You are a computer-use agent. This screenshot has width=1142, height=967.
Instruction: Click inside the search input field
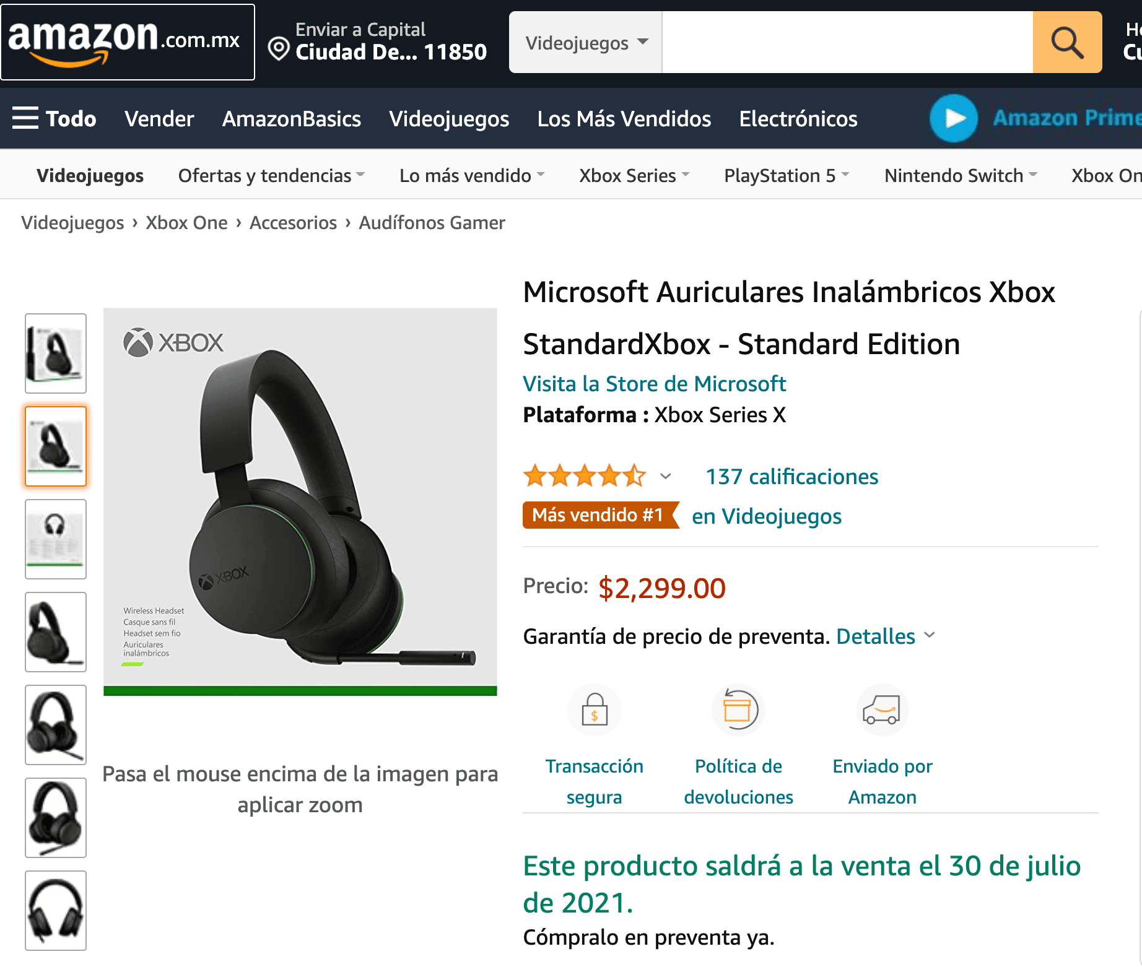(848, 42)
